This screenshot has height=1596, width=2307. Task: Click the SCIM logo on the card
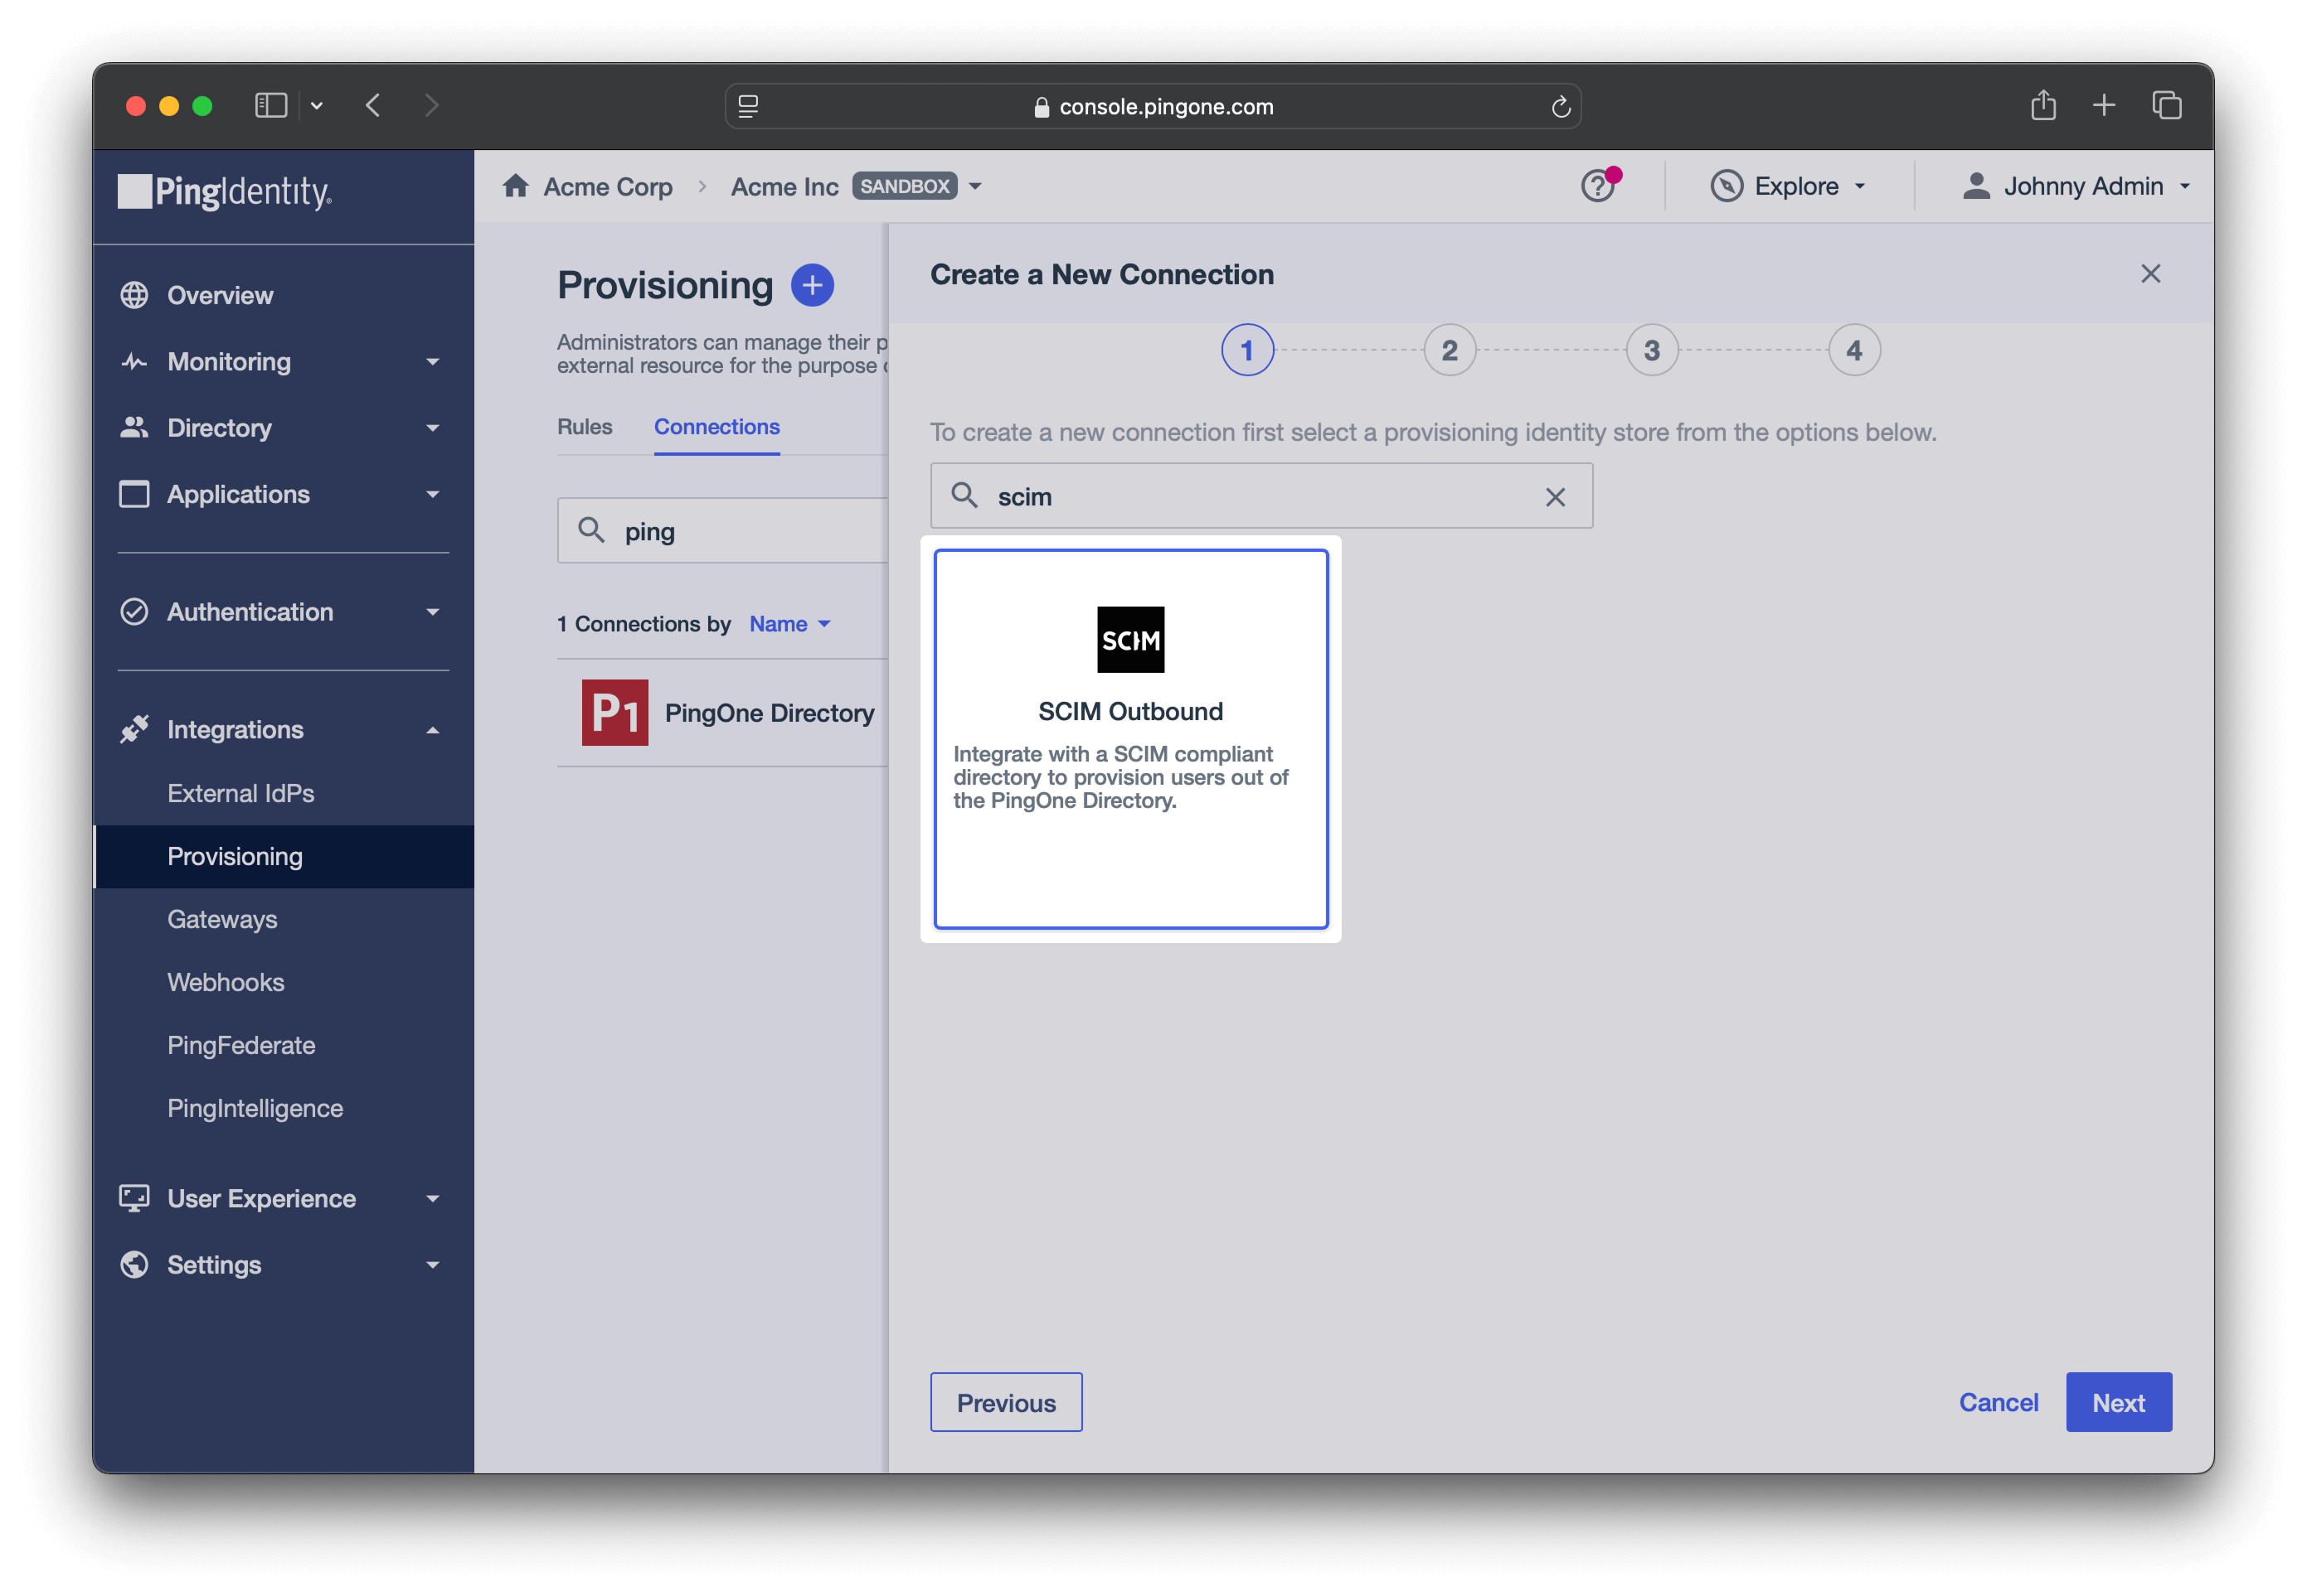pos(1130,639)
